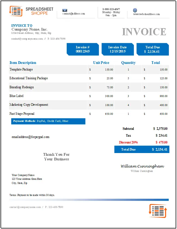Click the Spreadsheet Shoppe logo icon in header
Image resolution: width=177 pixels, height=229 pixels.
pos(16,11)
